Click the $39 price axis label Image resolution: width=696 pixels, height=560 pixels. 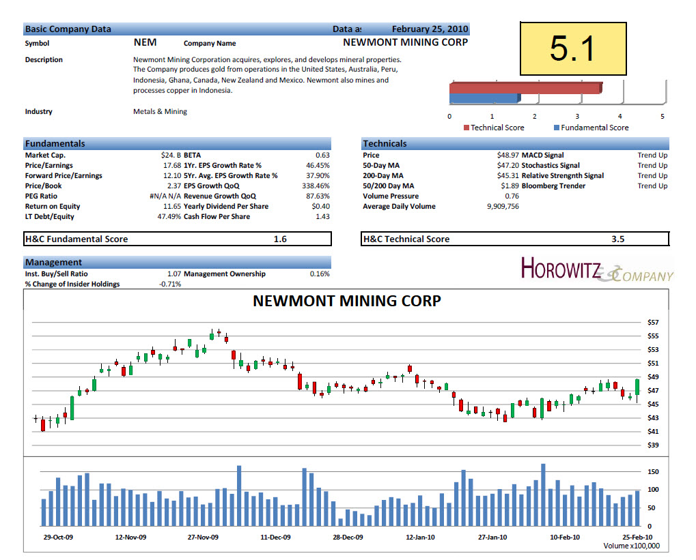pos(653,445)
